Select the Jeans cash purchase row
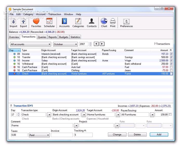Image resolution: width=182 pixels, height=148 pixels. pos(91,70)
